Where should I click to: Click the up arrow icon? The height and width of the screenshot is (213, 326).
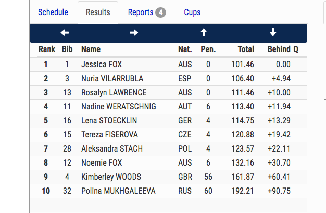point(204,33)
